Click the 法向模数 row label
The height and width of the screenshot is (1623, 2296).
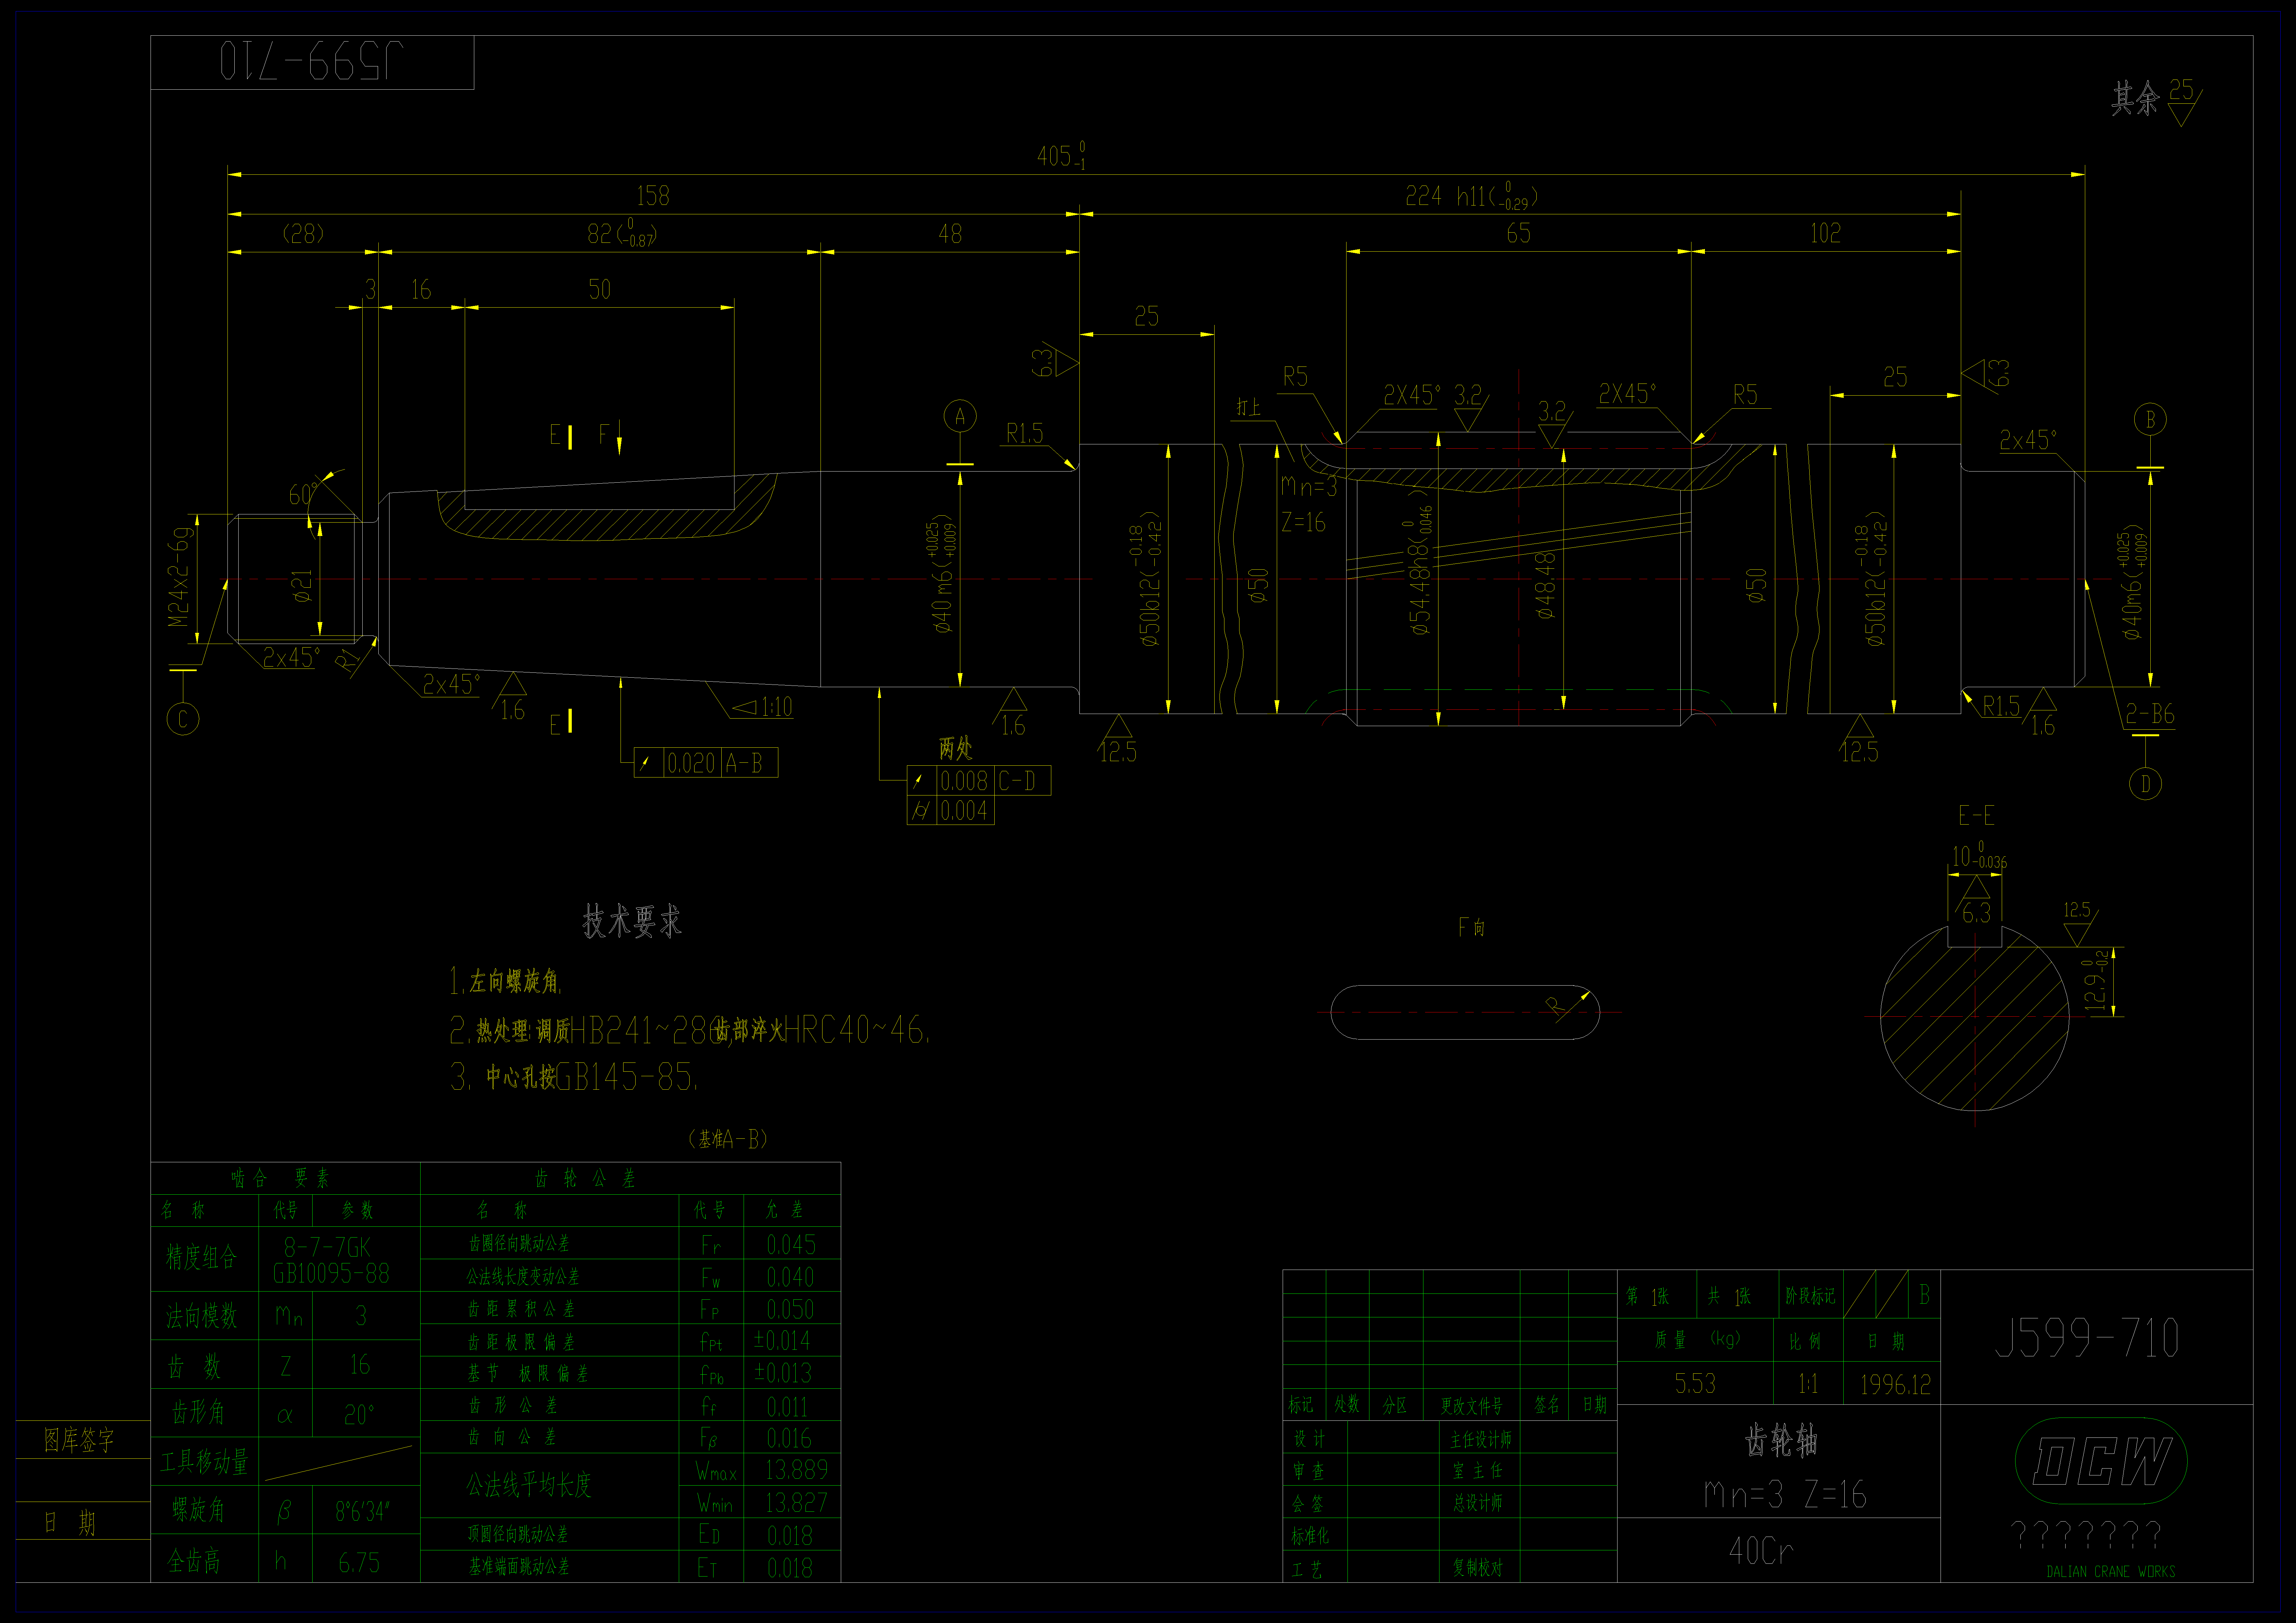202,1316
